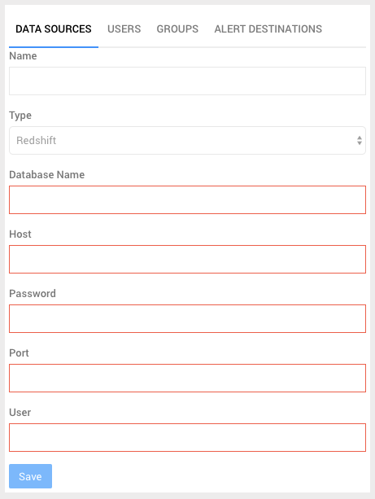Open the Type dropdown showing Redshift
Viewport: 375px width, 499px height.
(x=187, y=140)
